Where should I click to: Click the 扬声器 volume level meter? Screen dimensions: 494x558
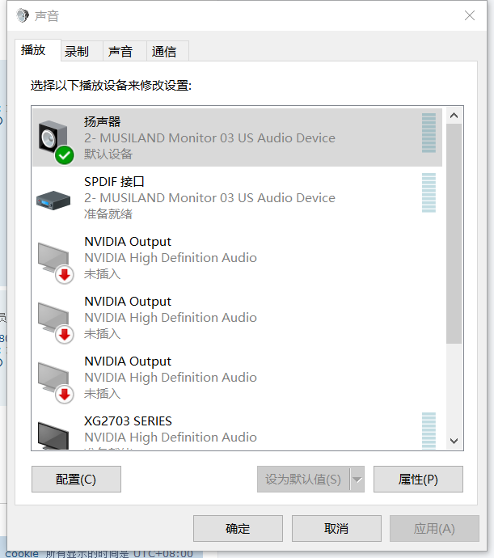[429, 133]
